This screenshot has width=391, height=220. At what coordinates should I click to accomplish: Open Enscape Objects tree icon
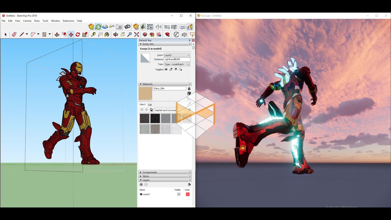point(143,27)
